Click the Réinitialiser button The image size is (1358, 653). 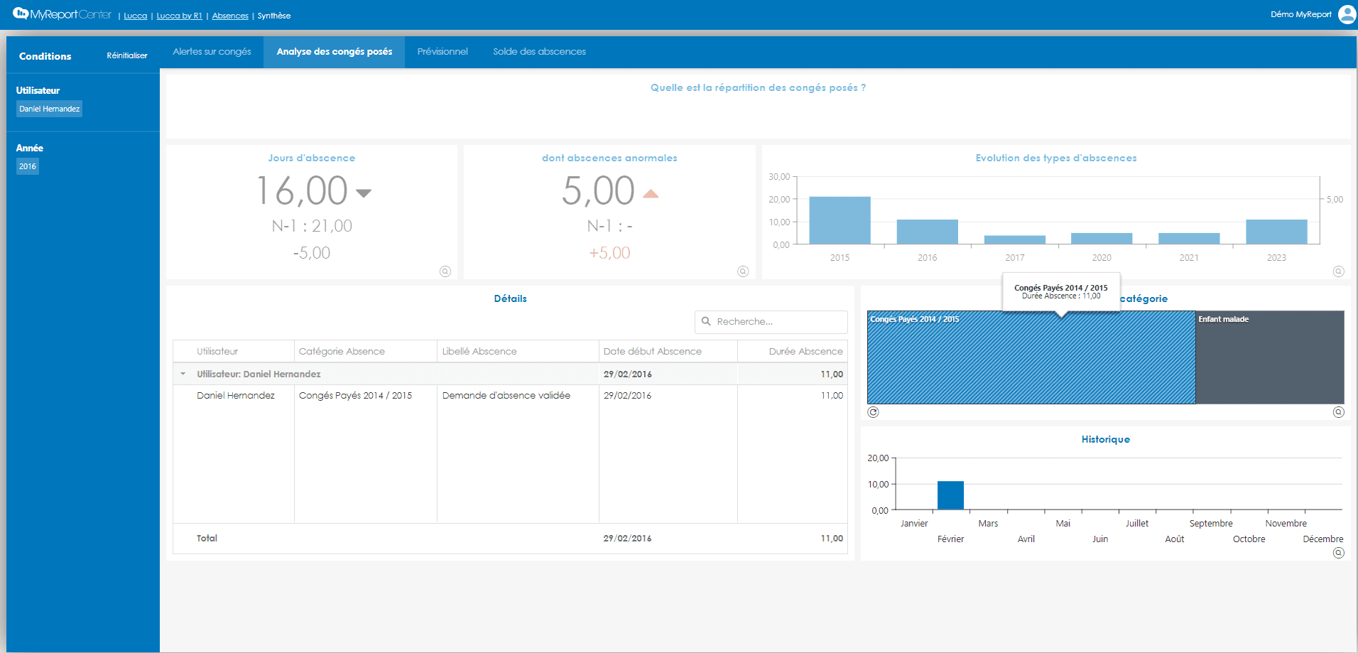click(x=127, y=55)
